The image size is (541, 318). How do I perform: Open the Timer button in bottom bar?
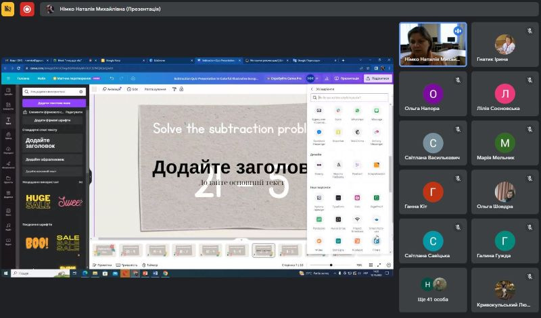tap(150, 265)
